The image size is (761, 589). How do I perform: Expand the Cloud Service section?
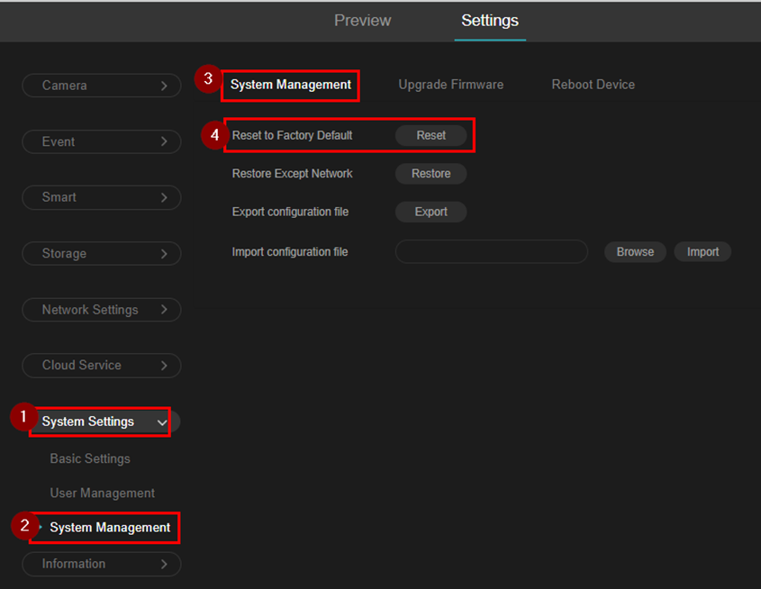pyautogui.click(x=101, y=366)
